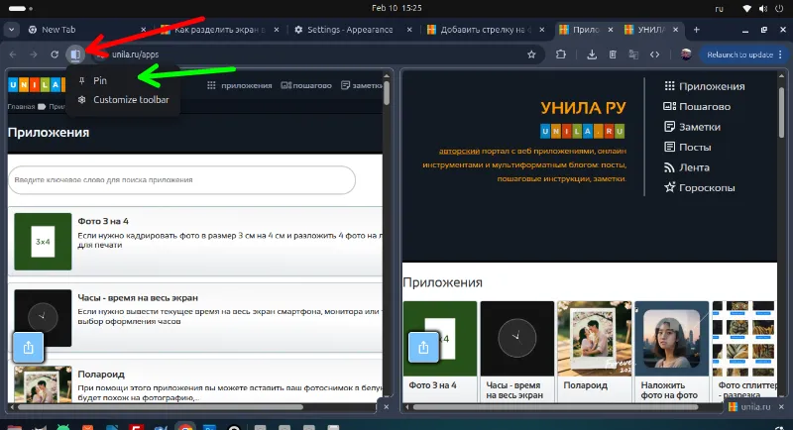Viewport: 793px width, 430px height.
Task: Click the browser forward arrow
Action: 34,54
